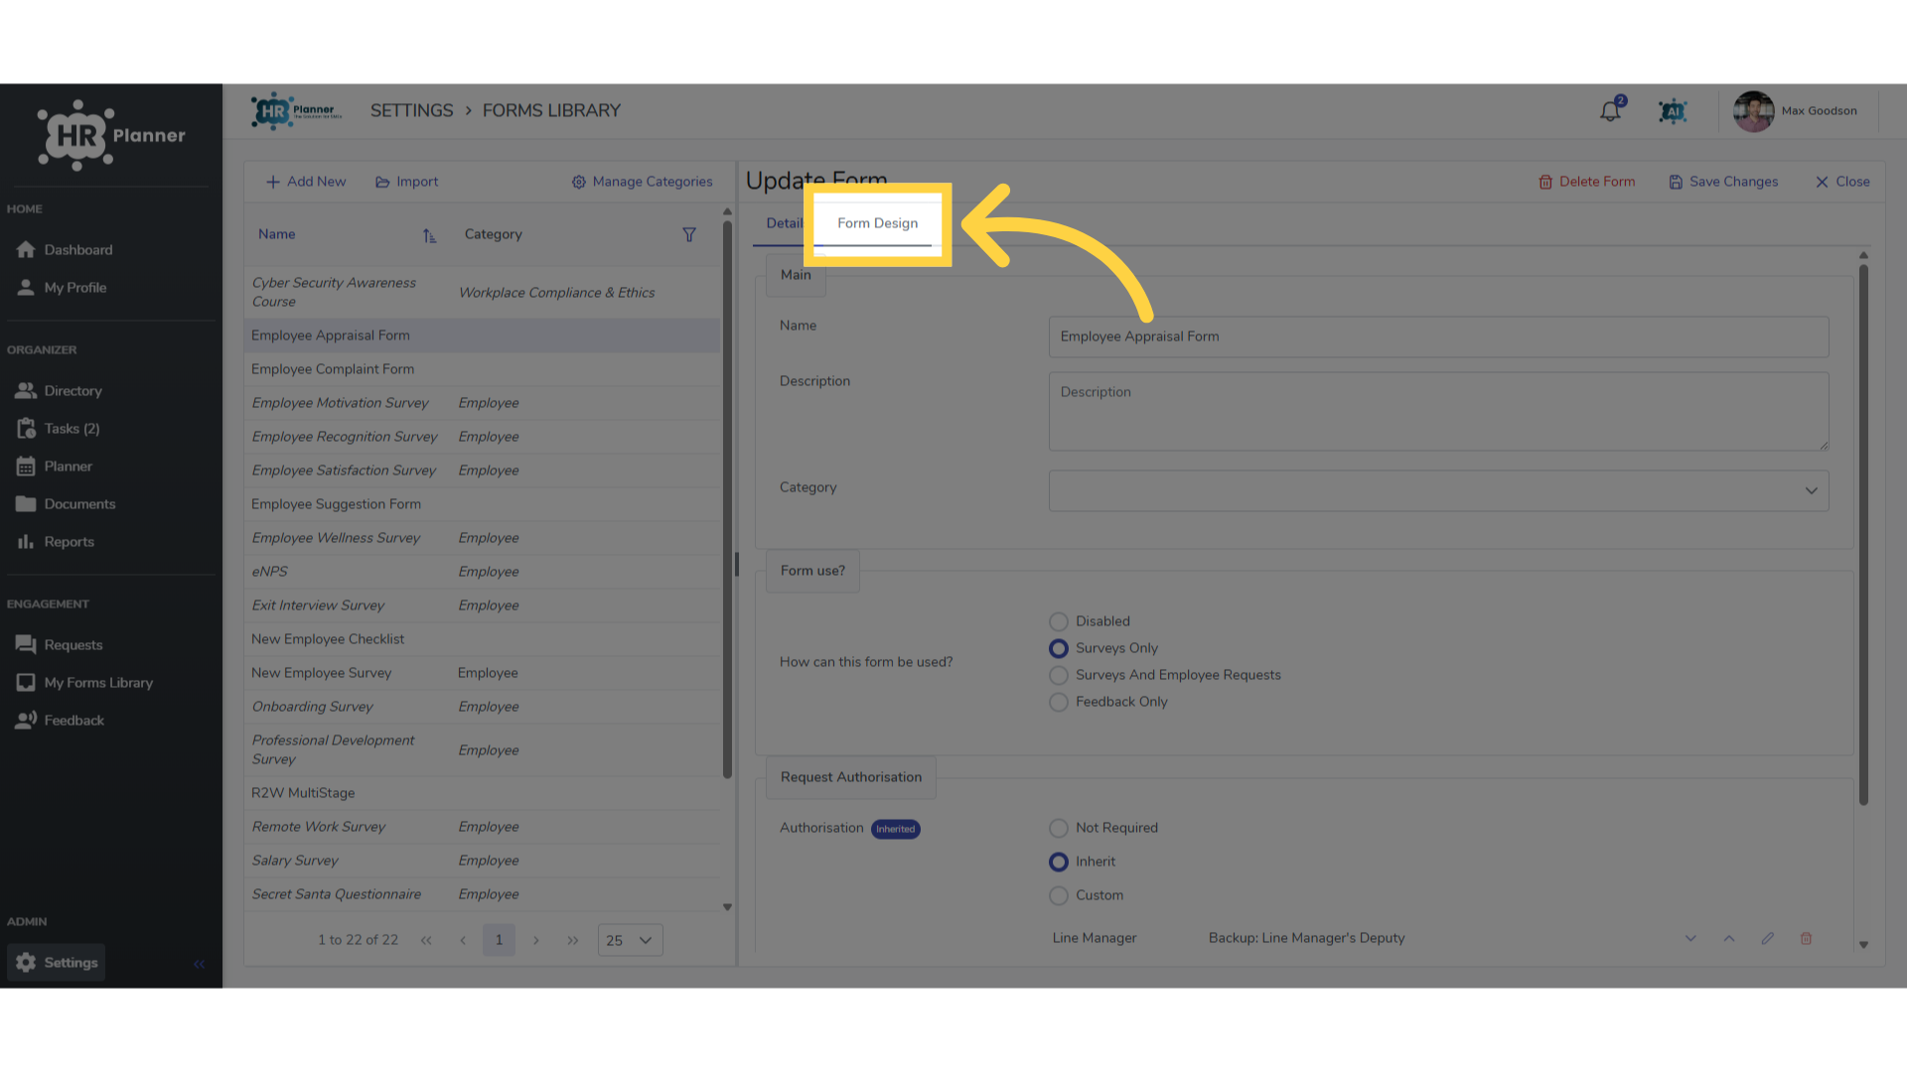Image resolution: width=1907 pixels, height=1072 pixels.
Task: Go to last page of list
Action: [573, 940]
